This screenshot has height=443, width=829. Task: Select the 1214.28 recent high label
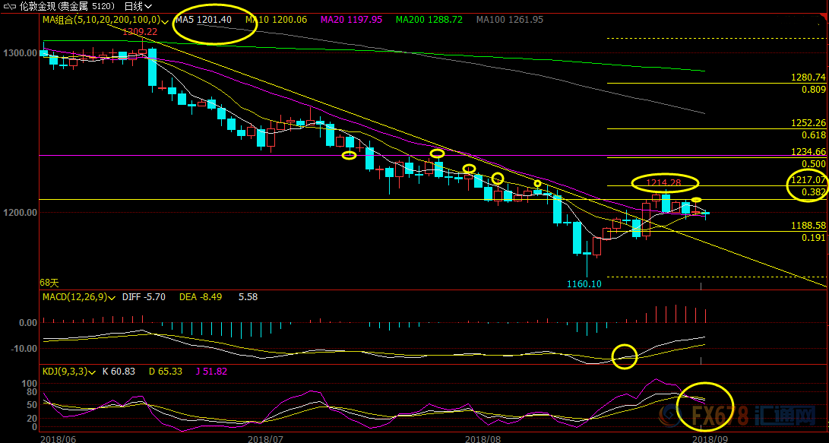[x=664, y=182]
